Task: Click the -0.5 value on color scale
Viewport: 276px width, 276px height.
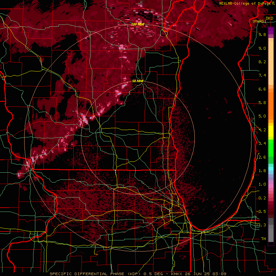Action: click(261, 212)
